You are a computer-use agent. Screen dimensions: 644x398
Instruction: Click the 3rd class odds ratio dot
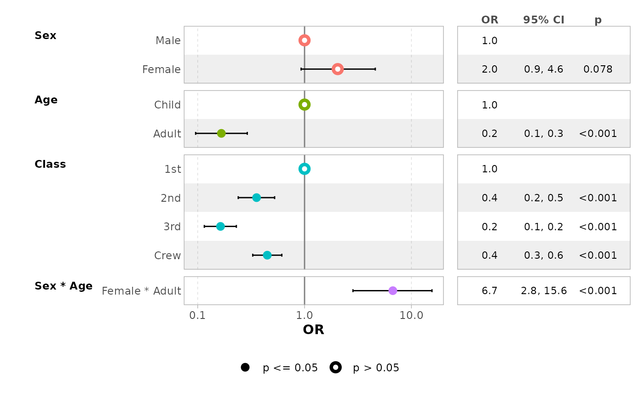(220, 226)
